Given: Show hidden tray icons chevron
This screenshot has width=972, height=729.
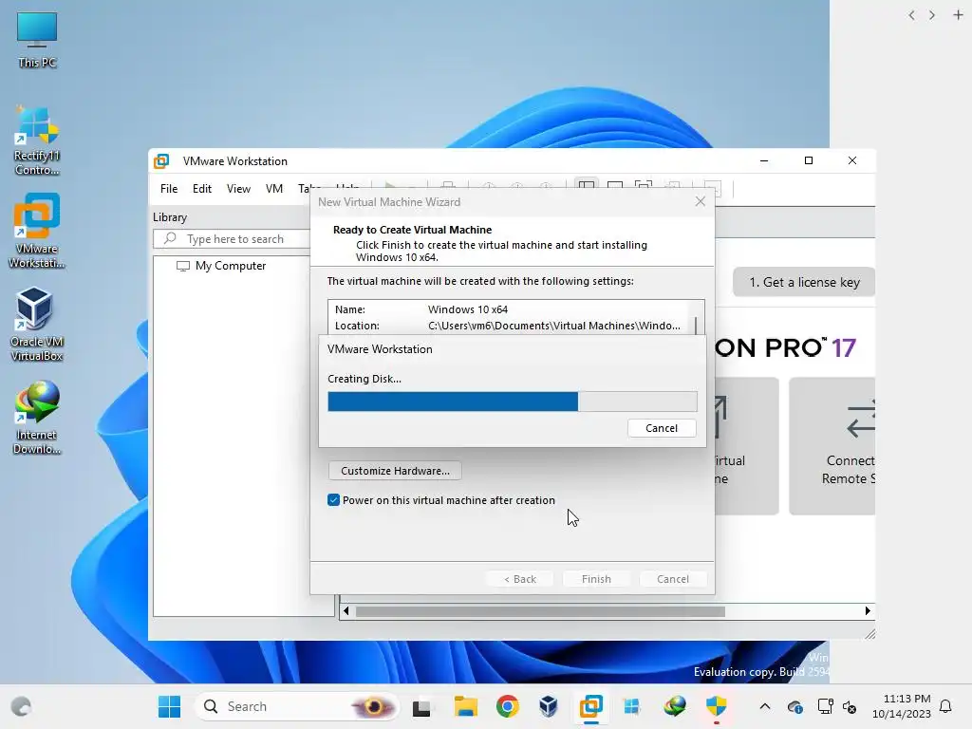Looking at the screenshot, I should click(x=765, y=706).
